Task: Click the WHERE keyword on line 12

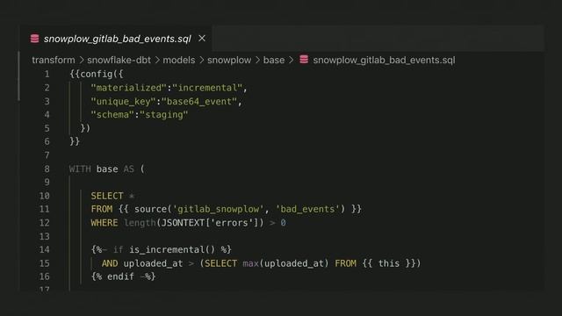Action: click(104, 223)
